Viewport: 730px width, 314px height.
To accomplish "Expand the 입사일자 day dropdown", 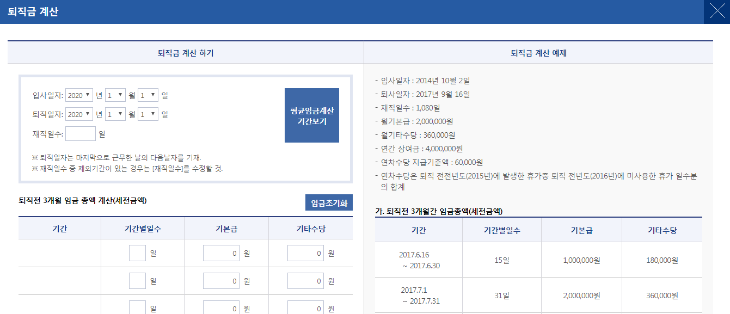I will click(148, 95).
